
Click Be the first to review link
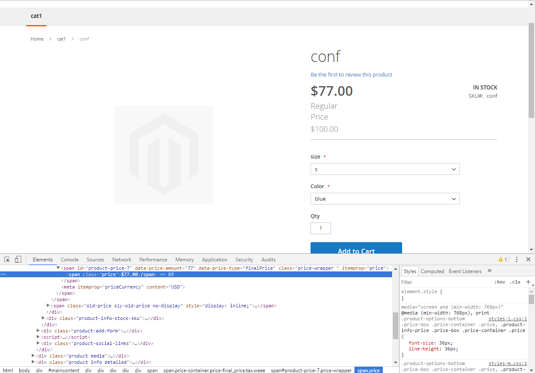pyautogui.click(x=352, y=75)
